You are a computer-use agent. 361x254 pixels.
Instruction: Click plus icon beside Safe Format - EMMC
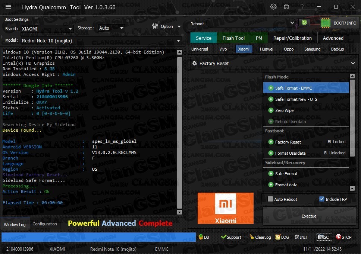(x=271, y=88)
